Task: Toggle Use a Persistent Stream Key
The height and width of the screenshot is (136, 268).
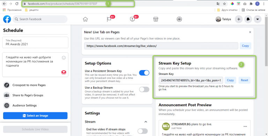Action: pos(144,73)
